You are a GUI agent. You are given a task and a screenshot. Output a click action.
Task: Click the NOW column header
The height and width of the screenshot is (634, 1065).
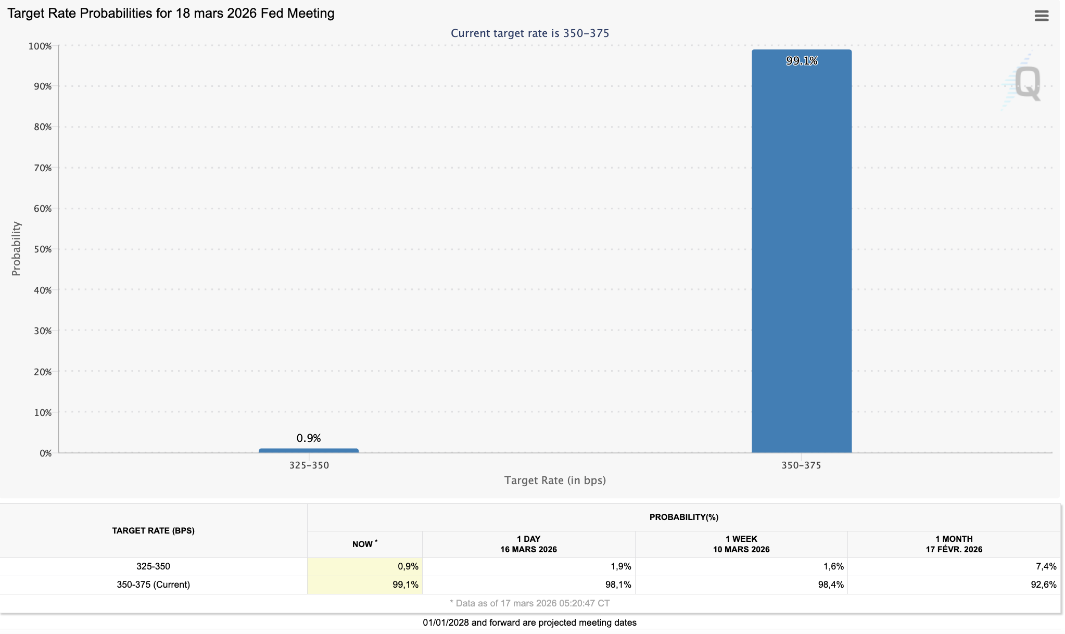[364, 543]
